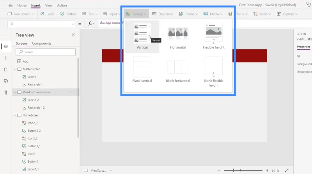
Task: Click the zoom in plus button
Action: click(x=267, y=171)
